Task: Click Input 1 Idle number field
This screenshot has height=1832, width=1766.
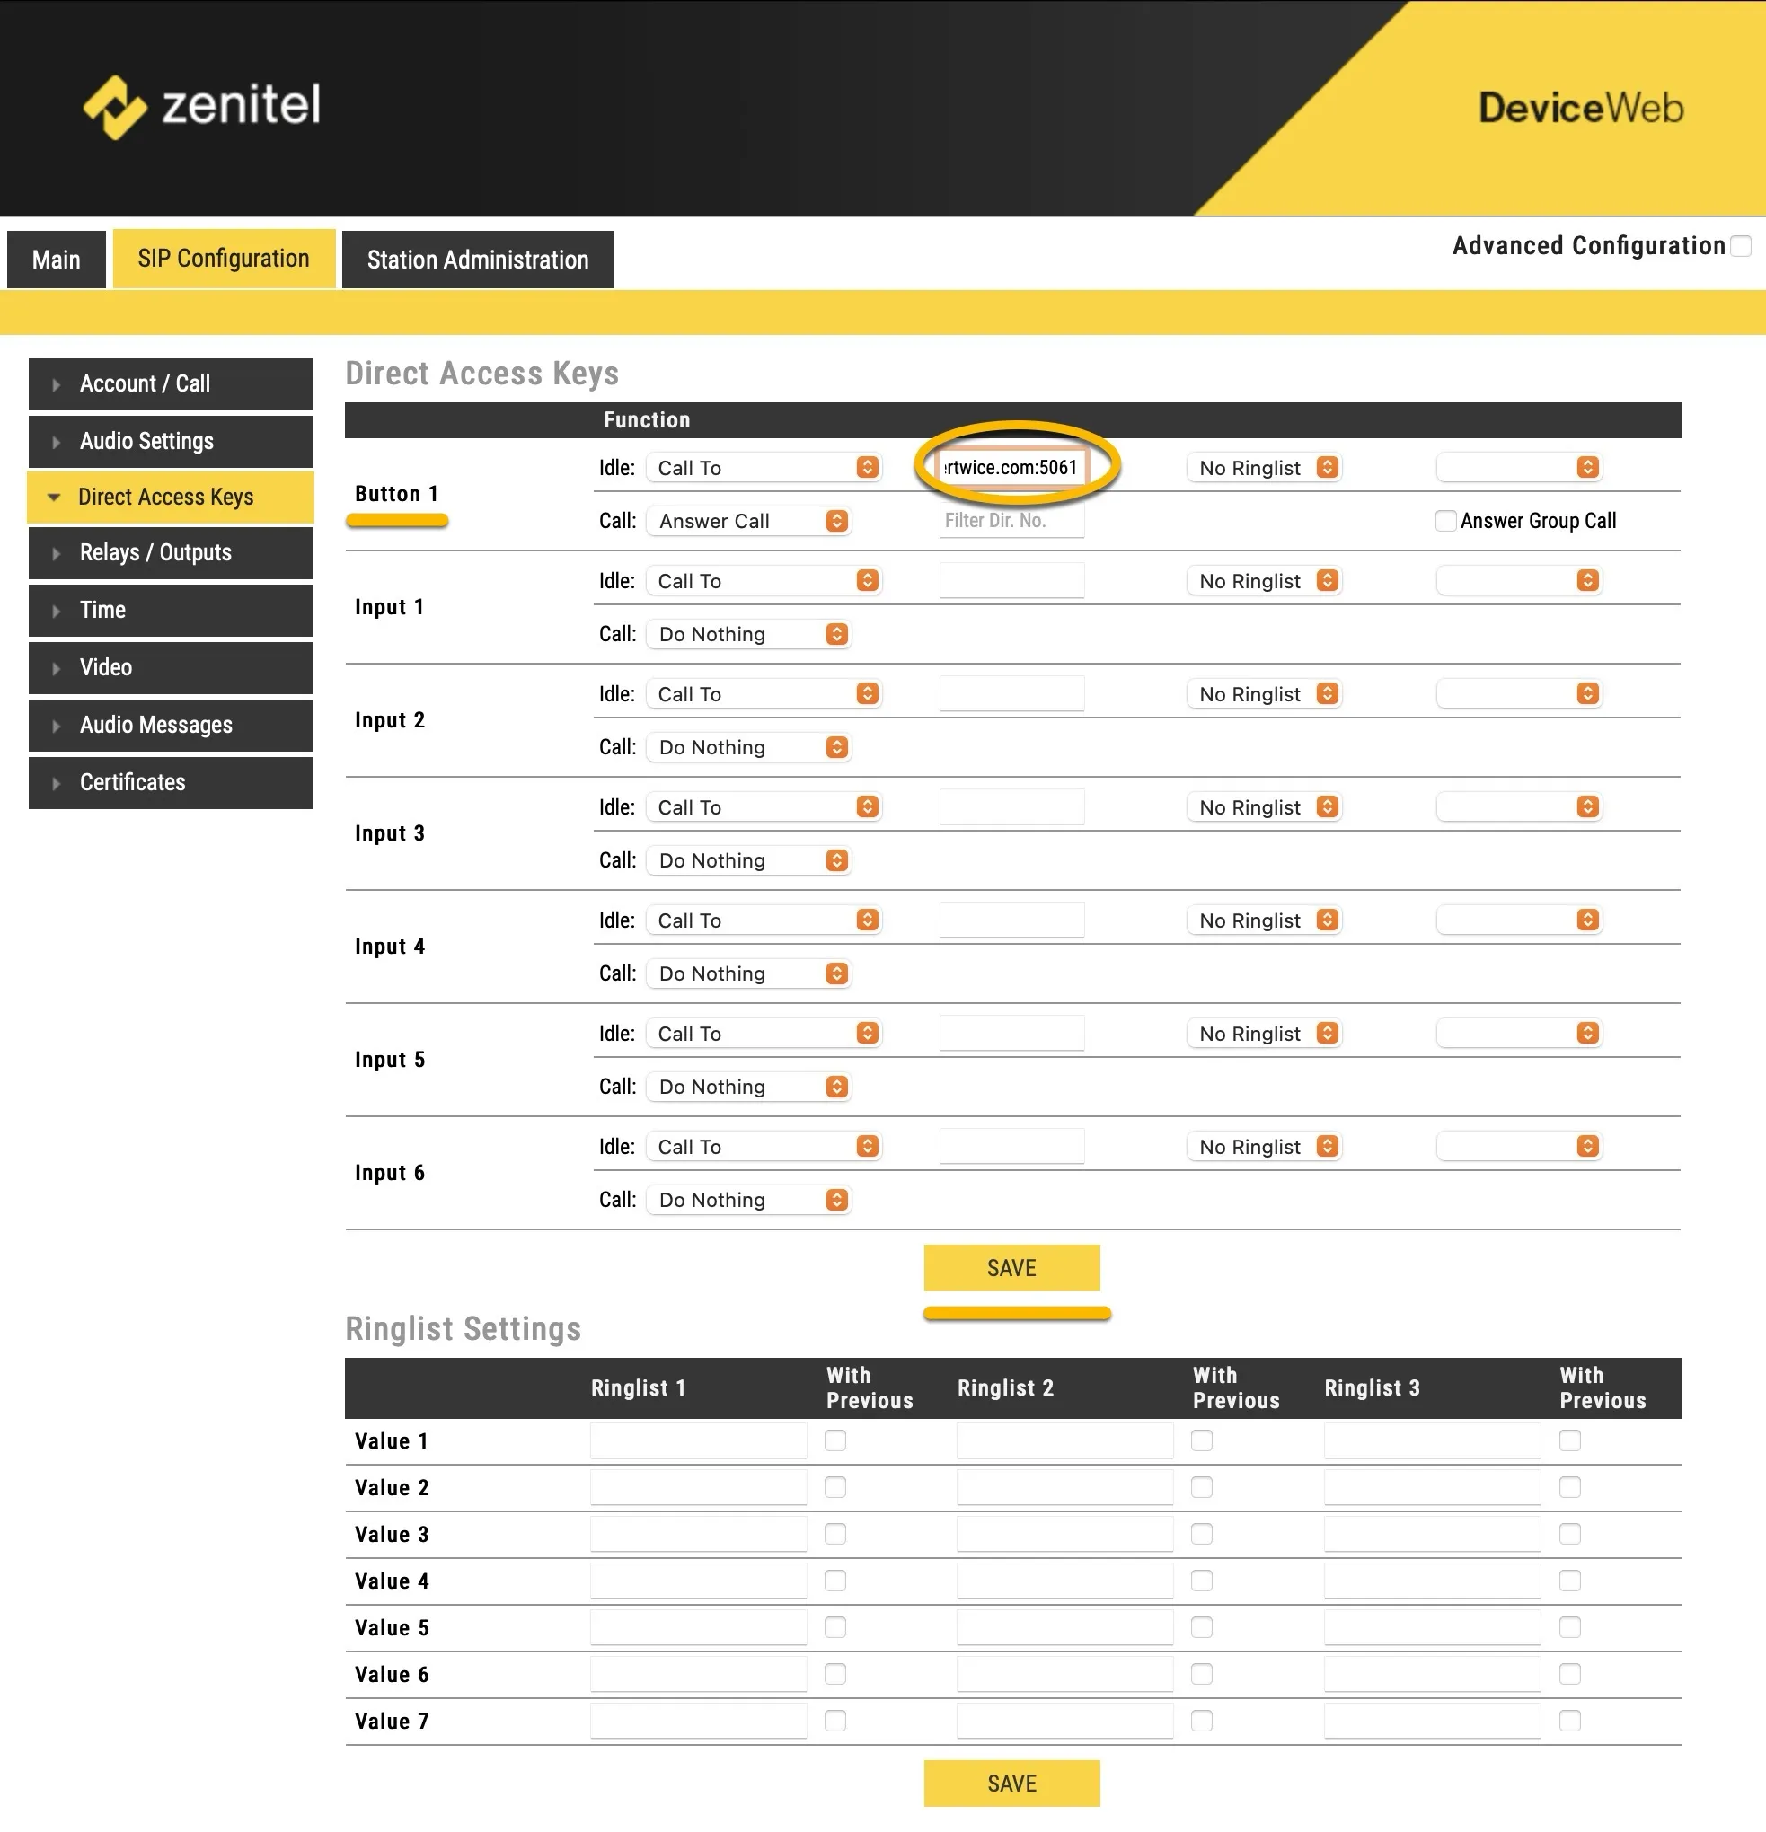Action: coord(1012,580)
